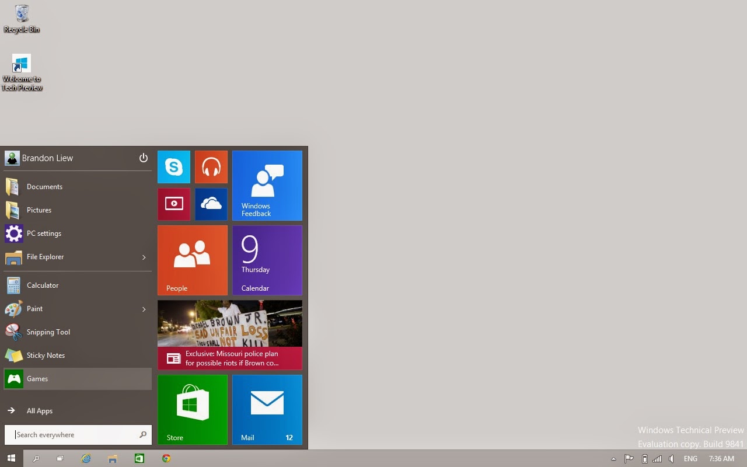Show hidden tray icons with the up arrow

[x=613, y=459]
